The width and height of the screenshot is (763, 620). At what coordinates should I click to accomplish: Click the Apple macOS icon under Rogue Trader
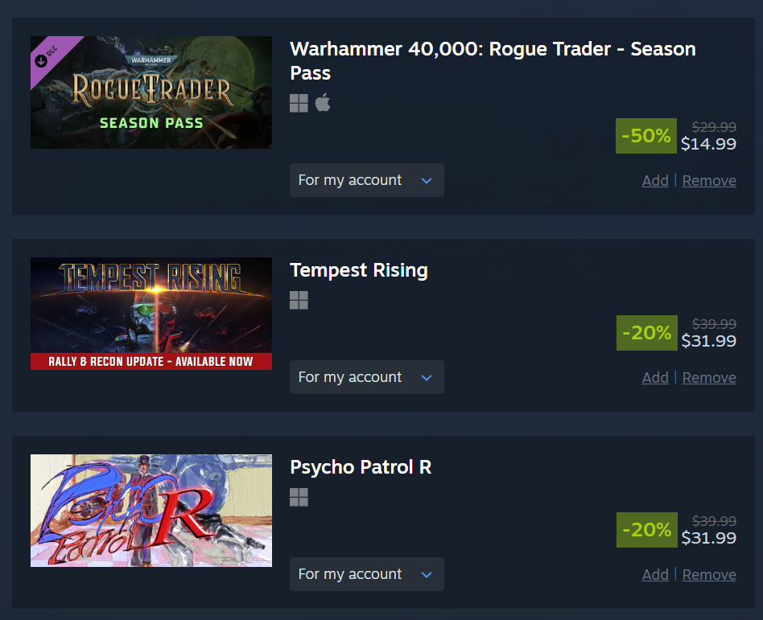pyautogui.click(x=323, y=103)
